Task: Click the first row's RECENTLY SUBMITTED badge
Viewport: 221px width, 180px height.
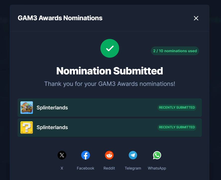Action: (x=177, y=108)
